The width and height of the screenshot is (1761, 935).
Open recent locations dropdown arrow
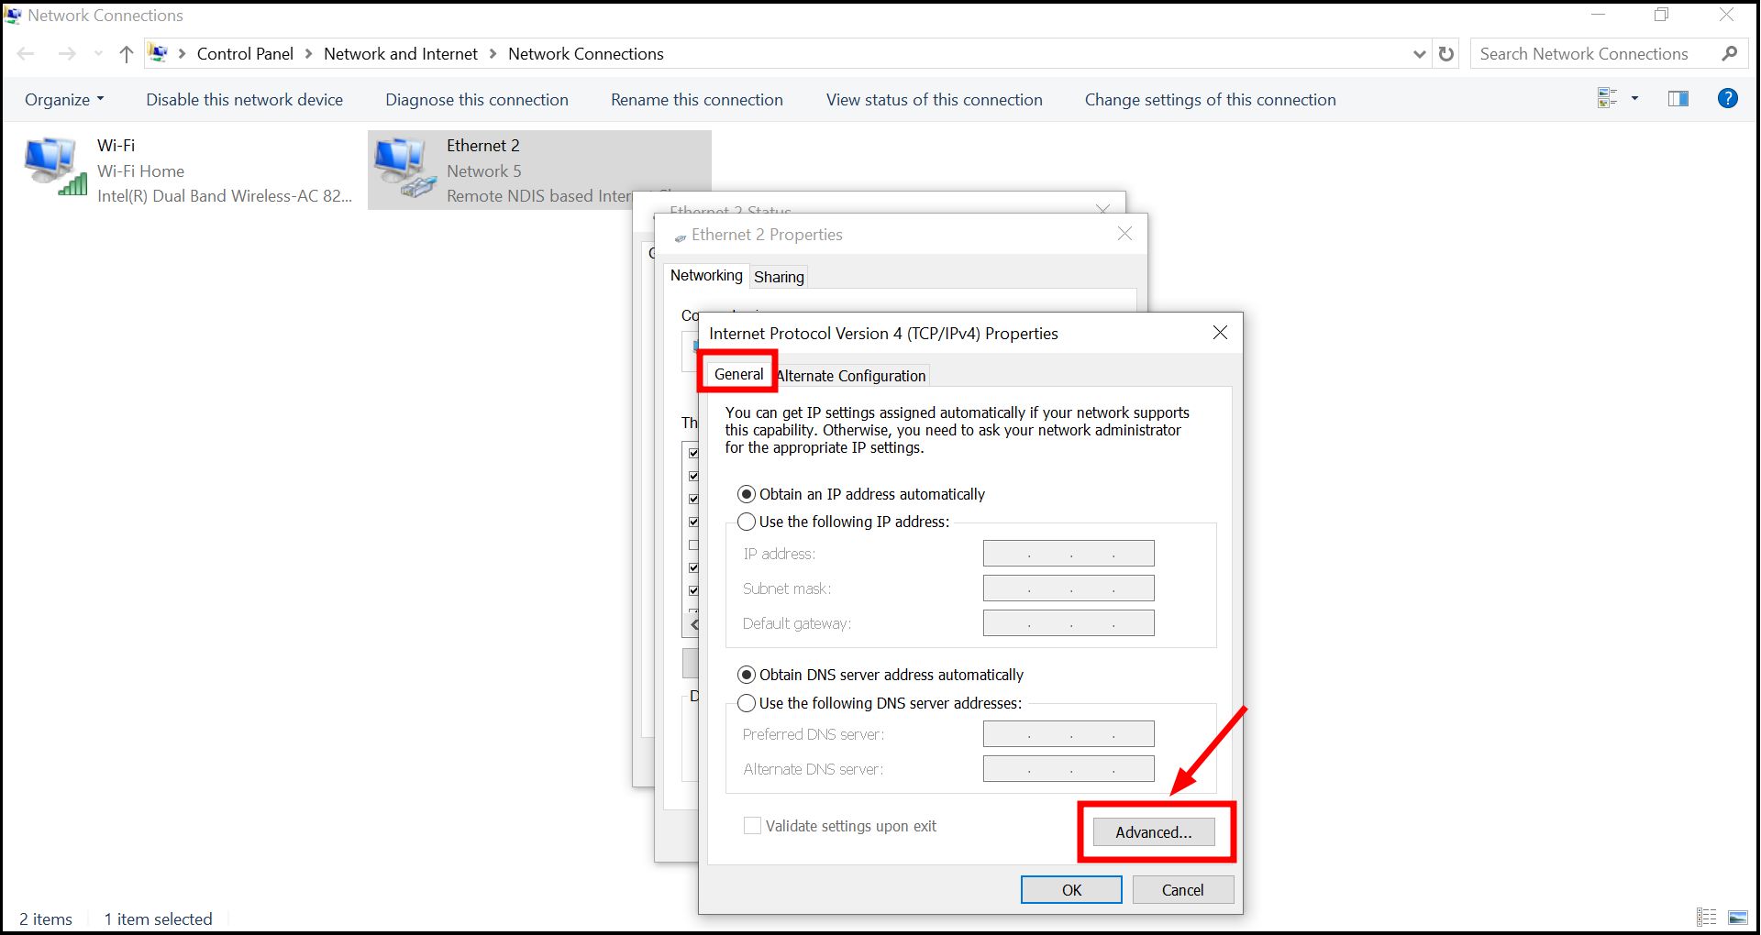tap(98, 54)
